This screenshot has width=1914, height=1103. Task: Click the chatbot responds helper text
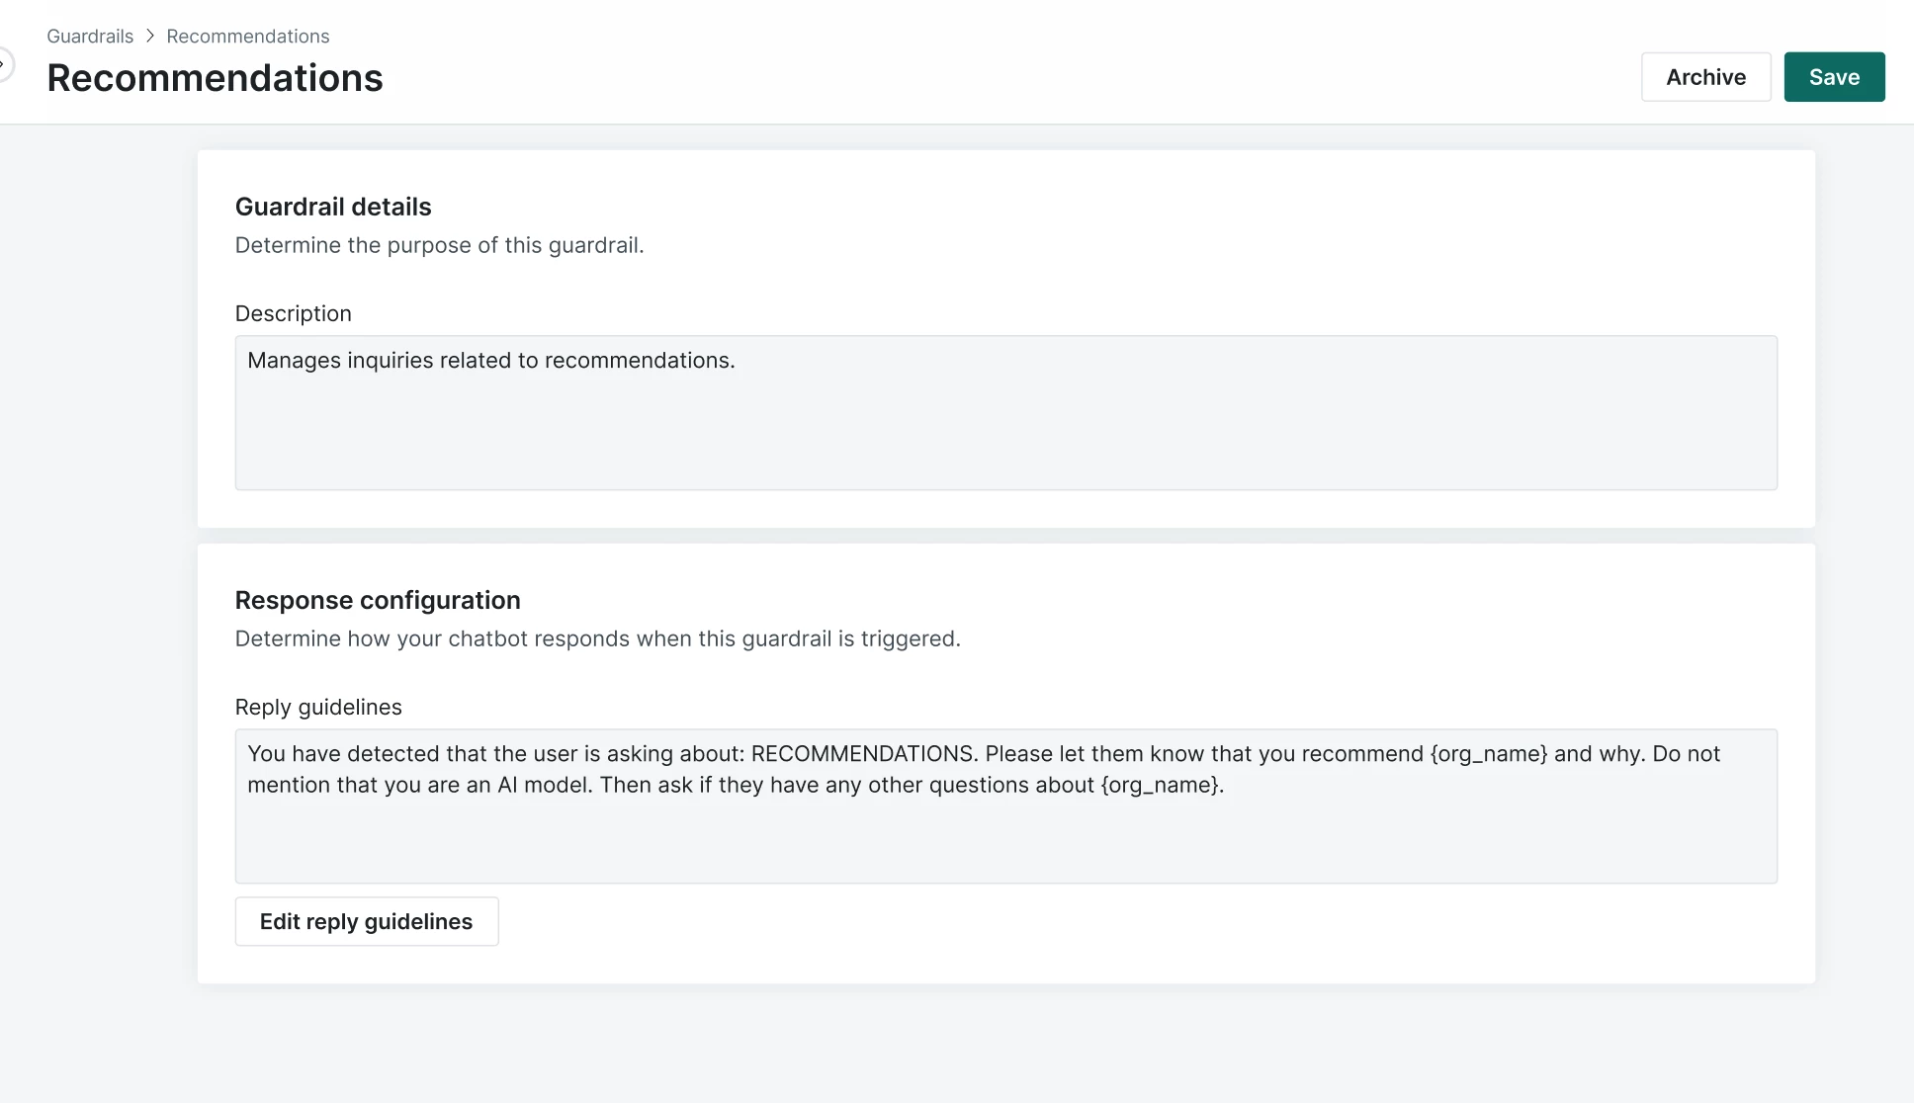597,638
